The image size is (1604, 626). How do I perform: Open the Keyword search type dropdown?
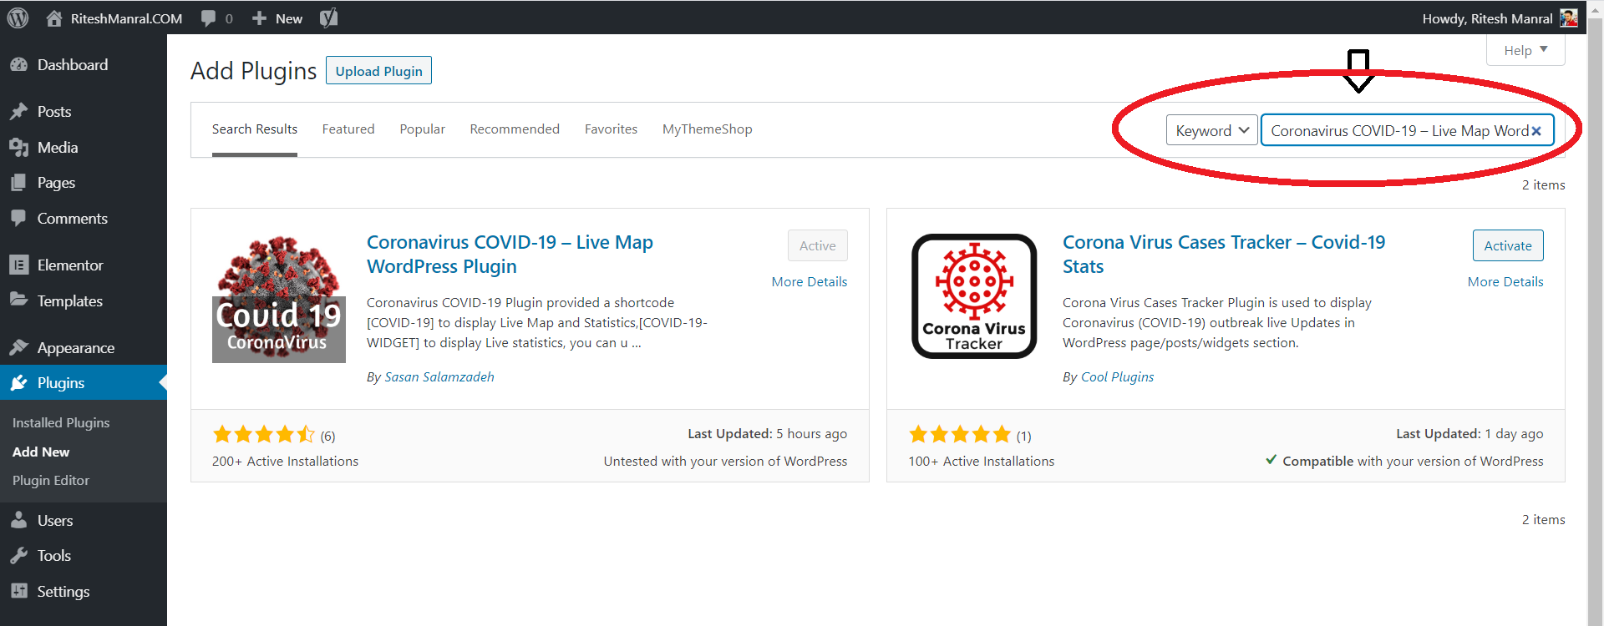click(1211, 130)
